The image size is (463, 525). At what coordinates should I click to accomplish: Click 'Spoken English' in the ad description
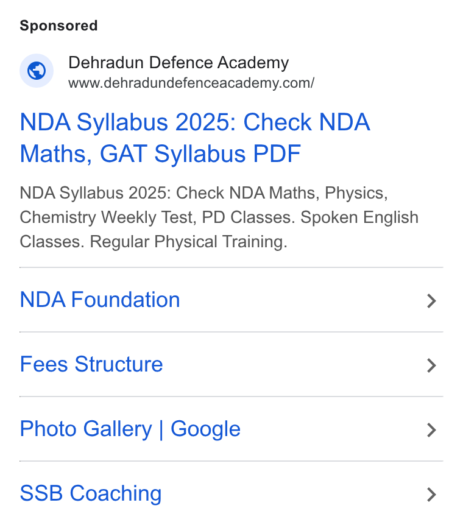point(359,217)
